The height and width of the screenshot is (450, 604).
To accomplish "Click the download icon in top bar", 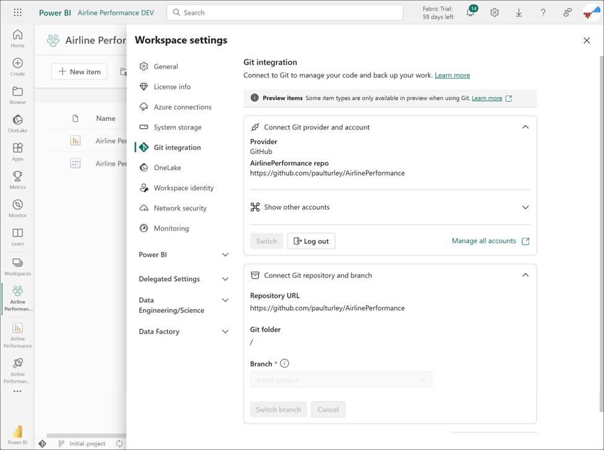I will point(519,13).
